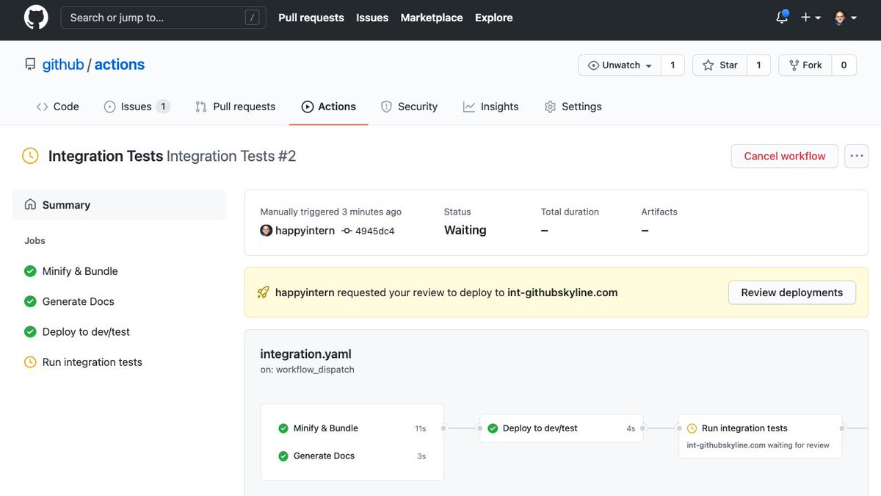Viewport: 881px width, 496px height.
Task: Click the stargazers count 1
Action: [759, 65]
